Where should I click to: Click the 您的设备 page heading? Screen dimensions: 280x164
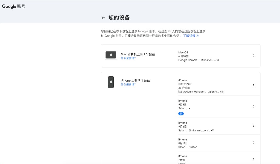119,18
